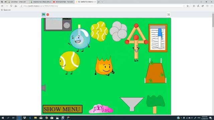Refresh the current page
The height and width of the screenshot is (120, 214).
click(x=11, y=6)
